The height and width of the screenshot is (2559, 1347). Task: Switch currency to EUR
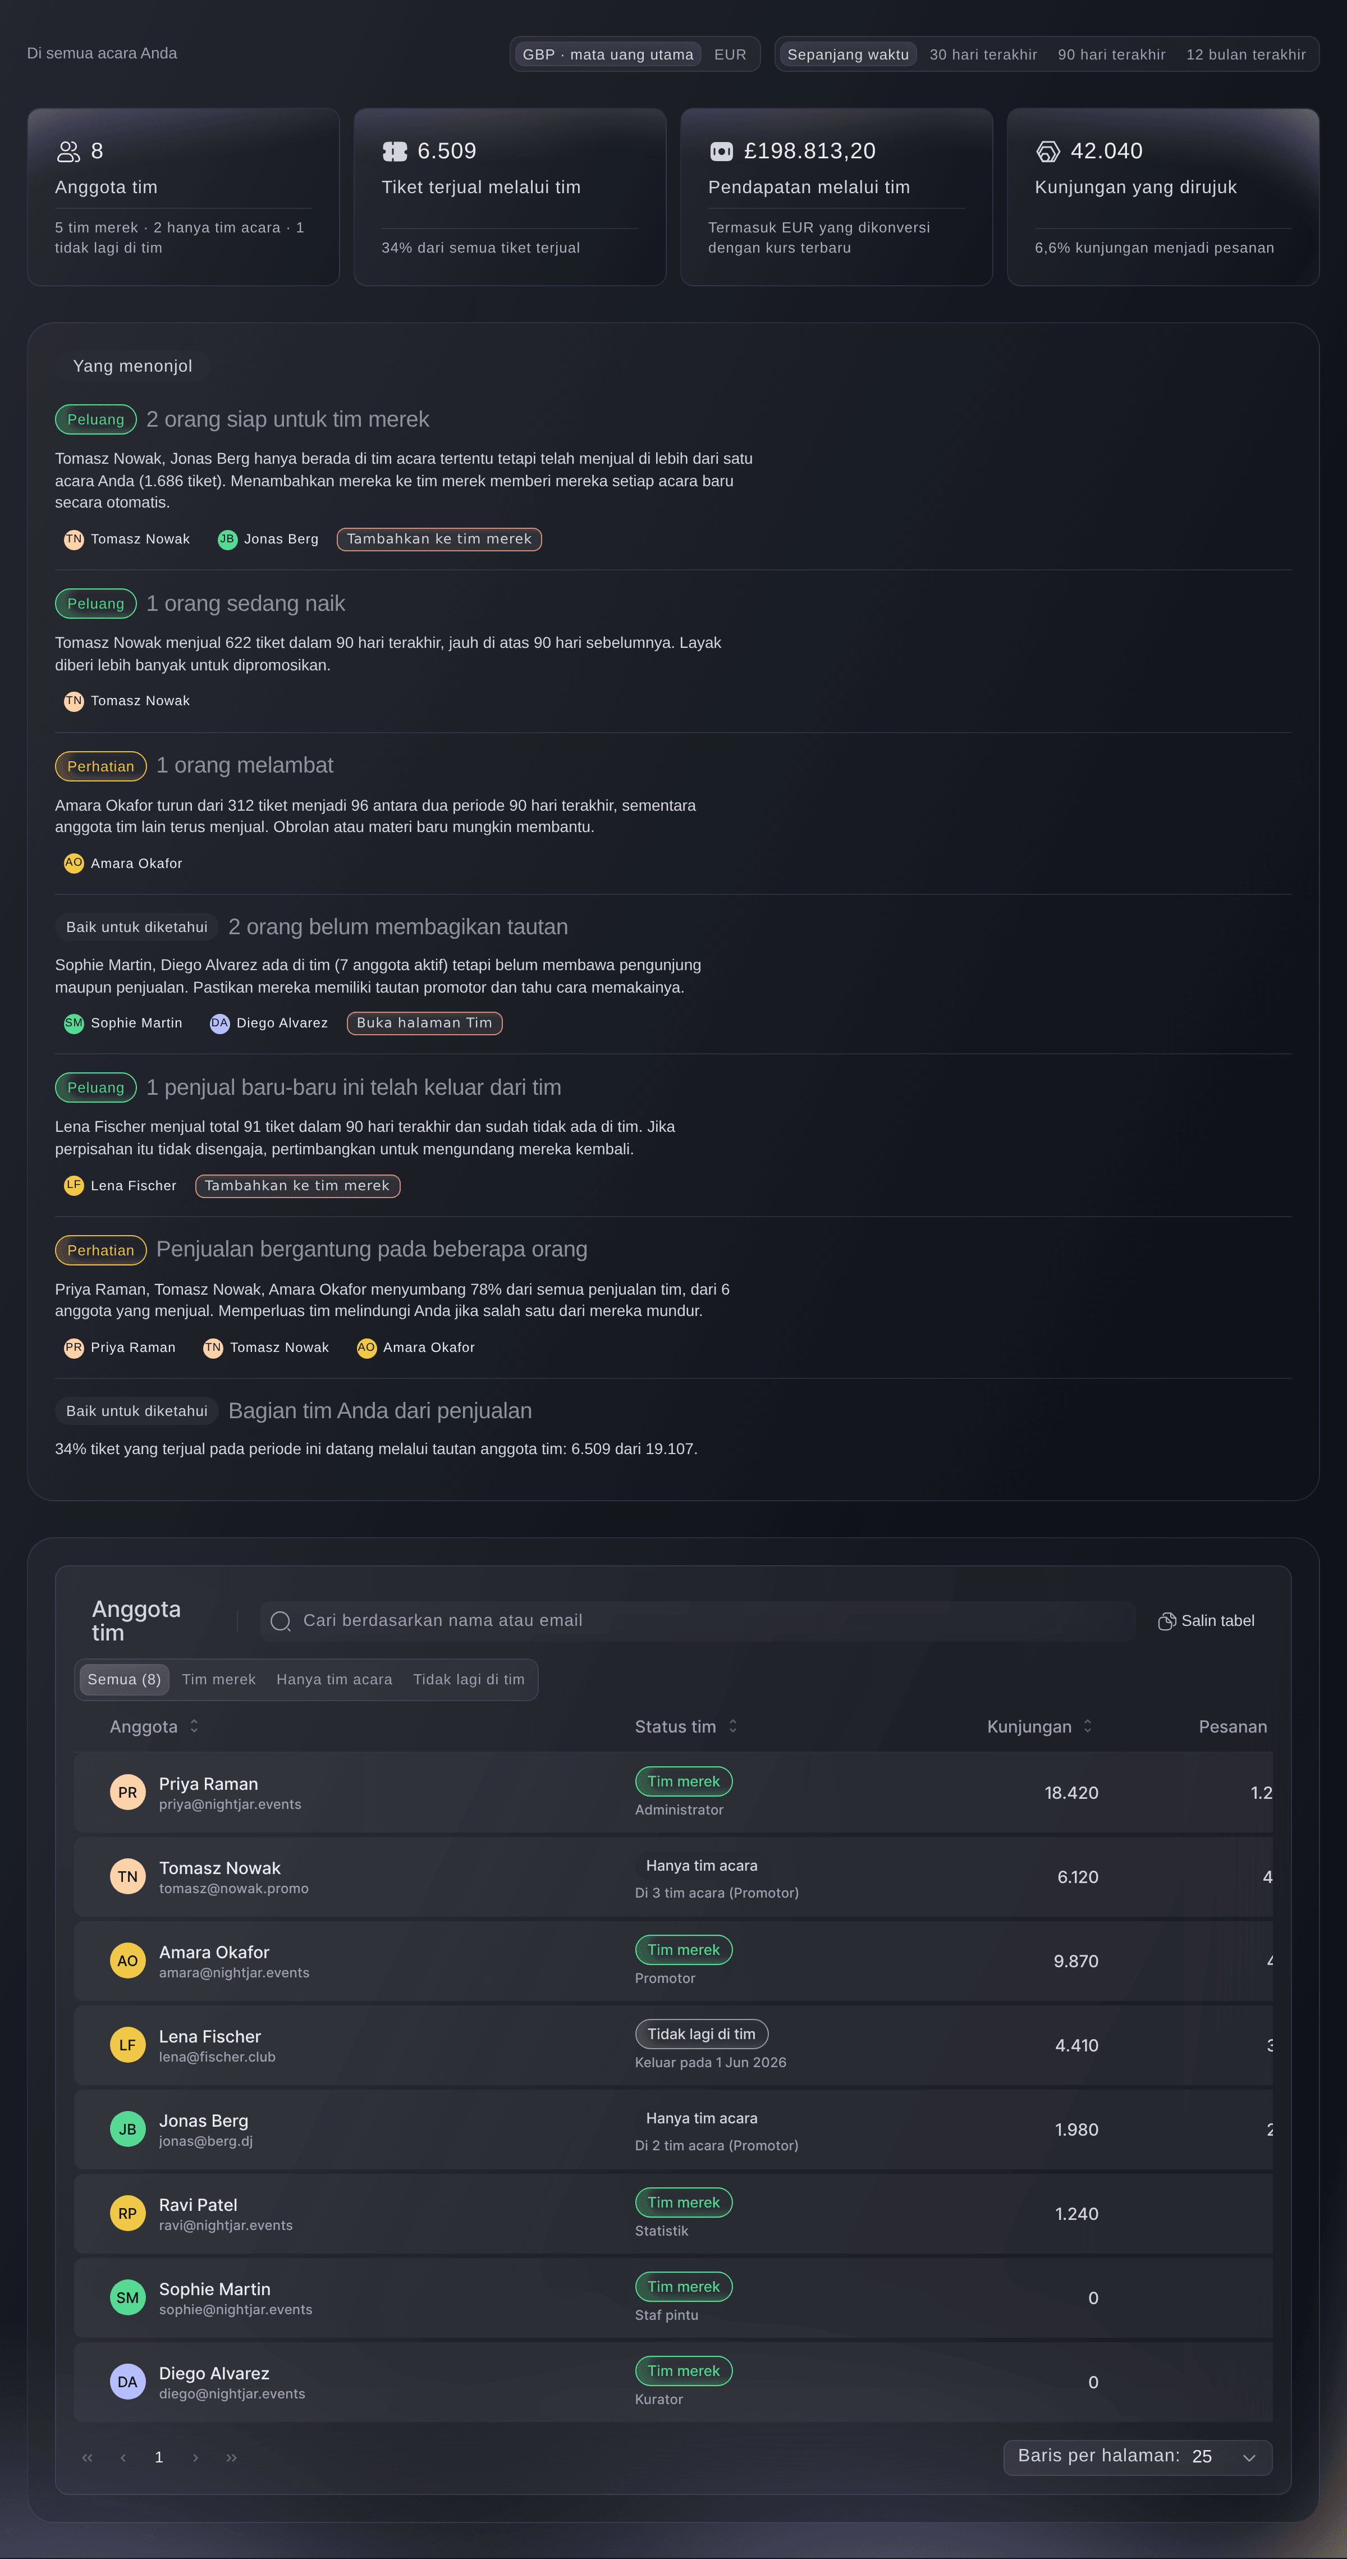(730, 54)
